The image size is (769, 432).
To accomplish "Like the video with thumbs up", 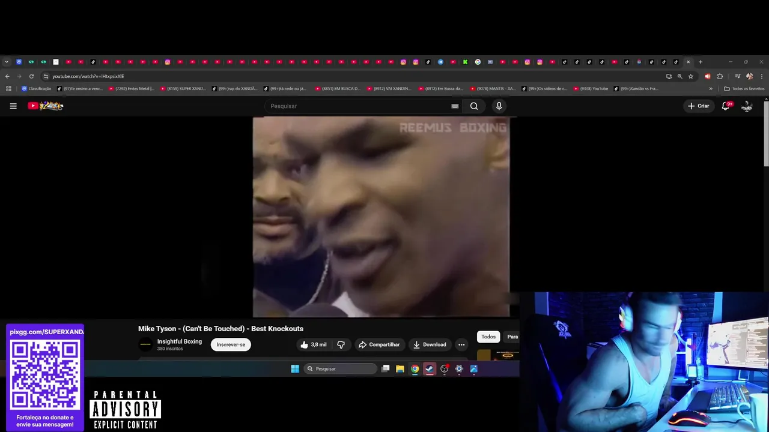I will 314,344.
